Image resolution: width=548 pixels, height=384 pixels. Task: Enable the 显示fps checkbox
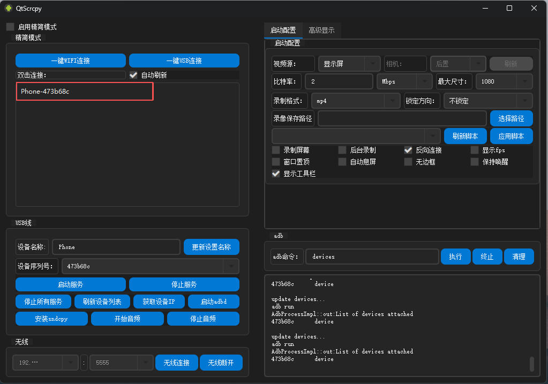474,150
